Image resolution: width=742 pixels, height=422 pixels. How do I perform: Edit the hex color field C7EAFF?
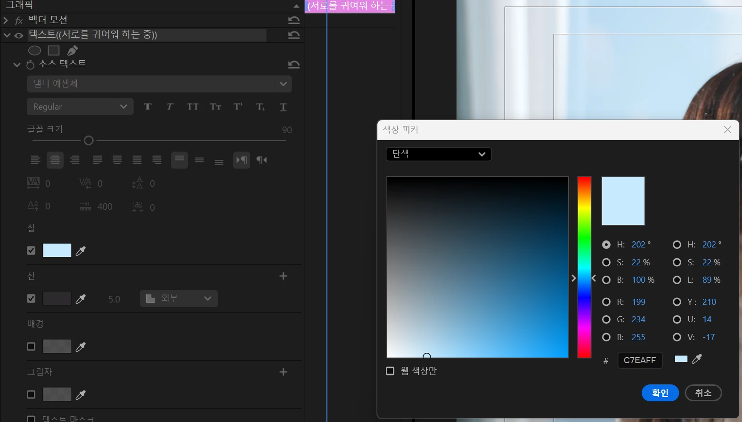coord(640,360)
